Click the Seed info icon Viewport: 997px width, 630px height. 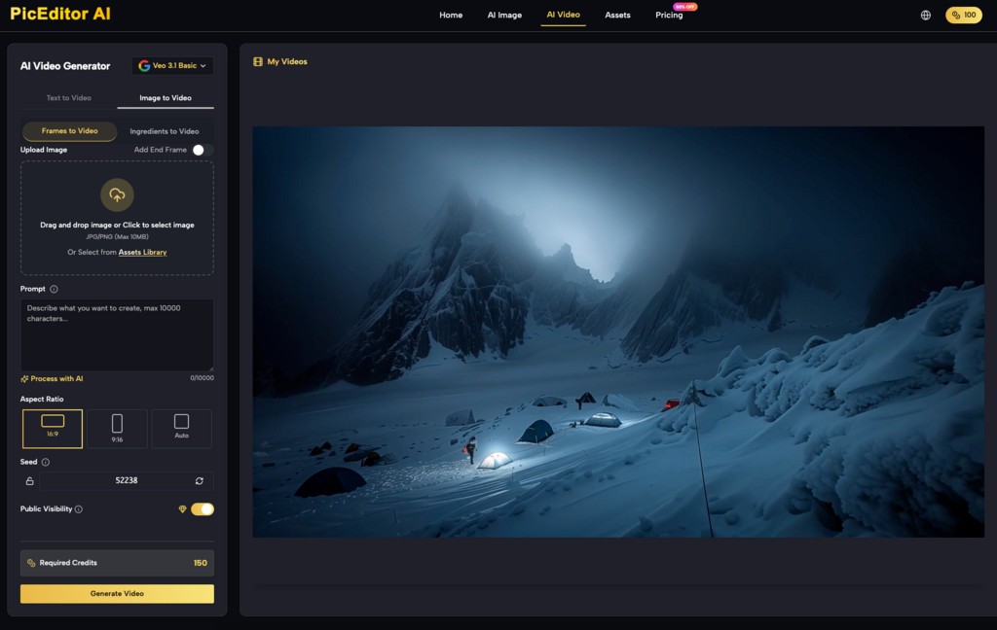(46, 463)
